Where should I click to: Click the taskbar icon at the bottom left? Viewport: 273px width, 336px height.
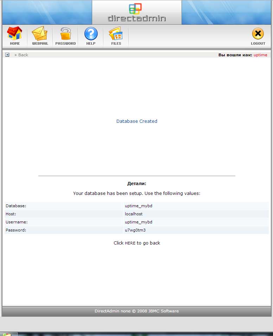point(7,335)
